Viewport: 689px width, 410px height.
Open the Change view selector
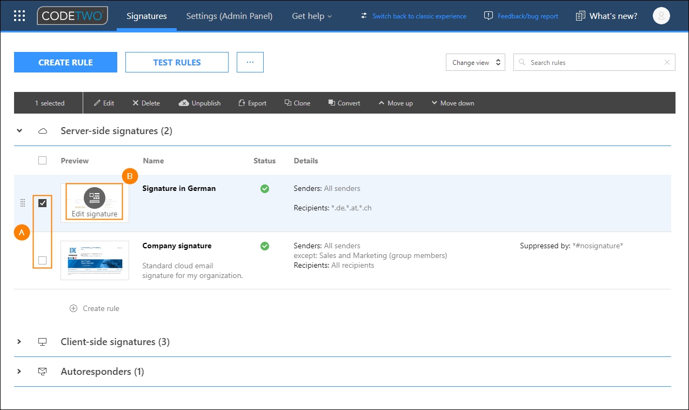coord(475,62)
